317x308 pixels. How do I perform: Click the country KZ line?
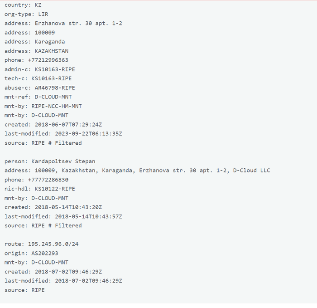[23, 5]
